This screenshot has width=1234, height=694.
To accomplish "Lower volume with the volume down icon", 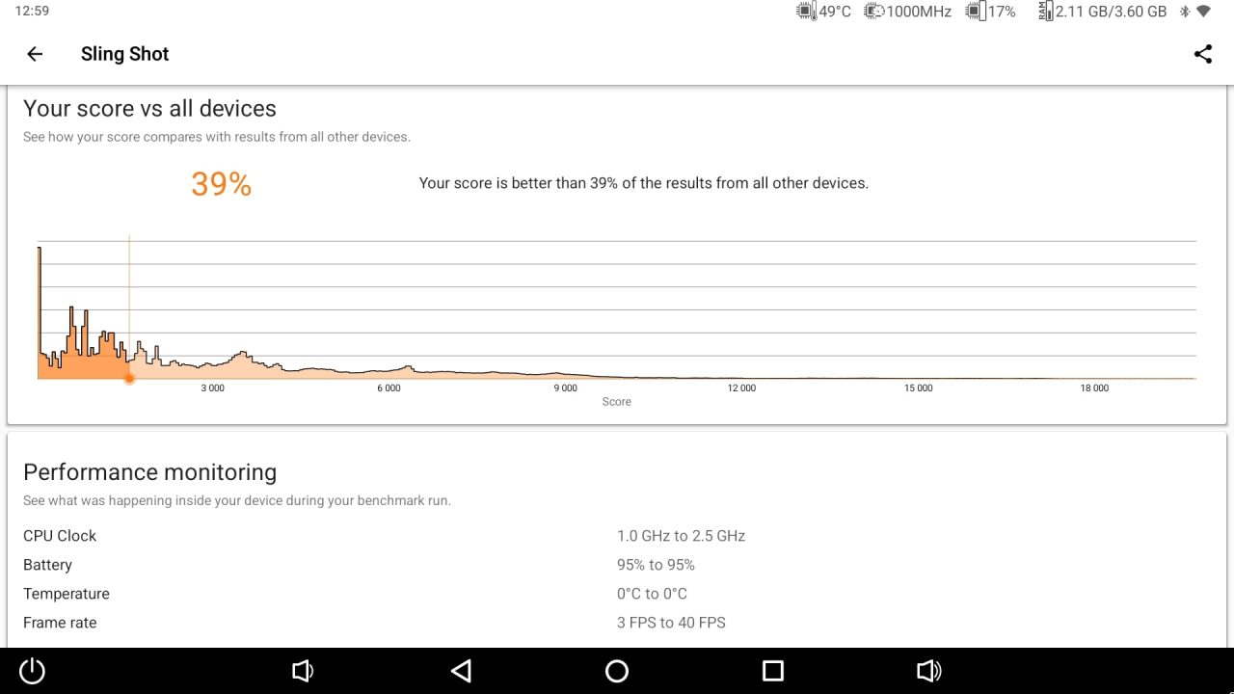I will pyautogui.click(x=303, y=671).
